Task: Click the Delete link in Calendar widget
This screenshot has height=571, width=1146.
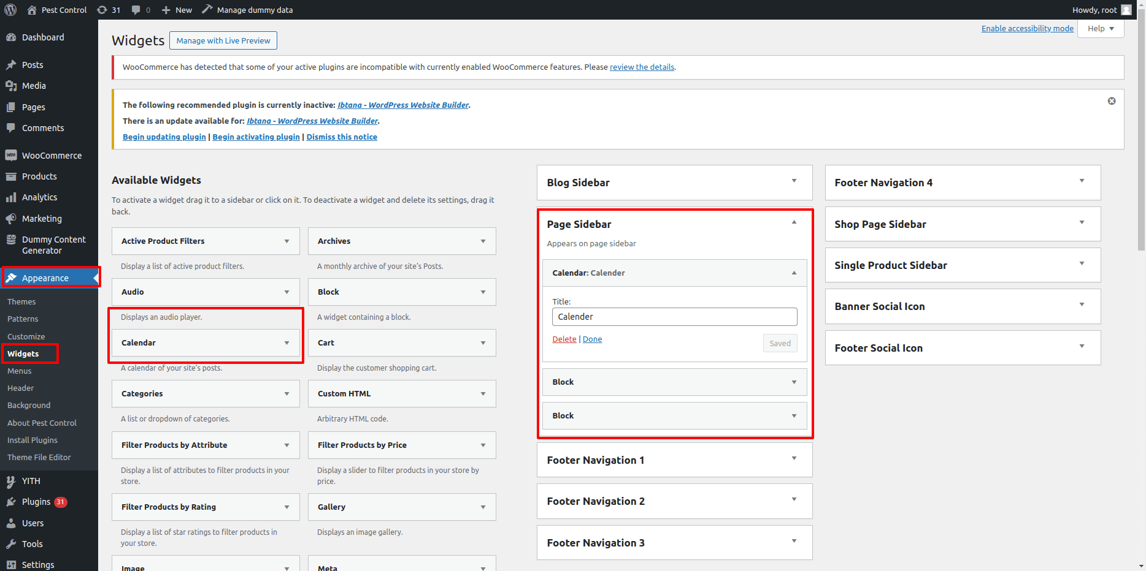Action: (x=564, y=339)
